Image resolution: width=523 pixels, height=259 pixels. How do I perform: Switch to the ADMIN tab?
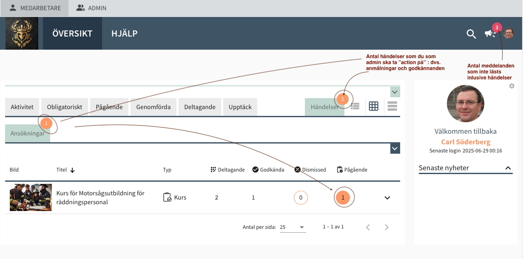[x=91, y=8]
